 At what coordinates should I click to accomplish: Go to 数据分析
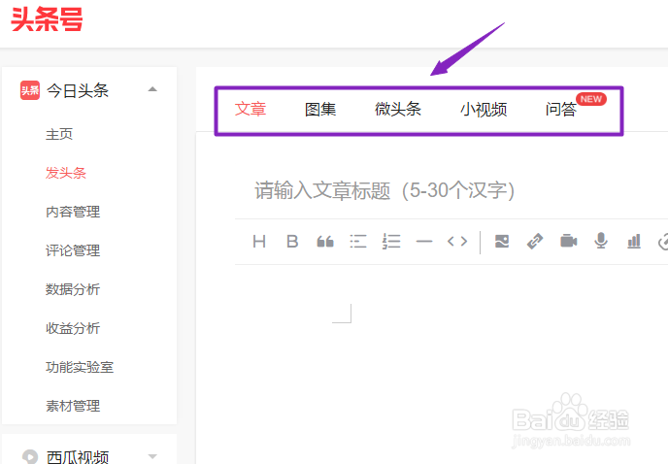pyautogui.click(x=73, y=289)
